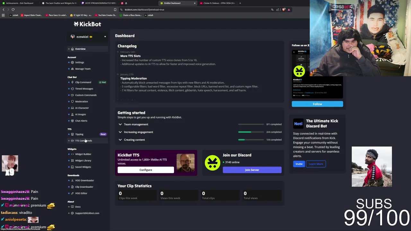Reload the page with browser refresh icon
Viewport: 411px width, 231px height.
tap(13, 10)
